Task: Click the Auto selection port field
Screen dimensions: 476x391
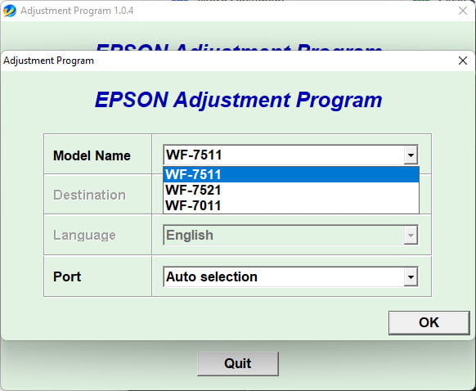Action: [290, 276]
